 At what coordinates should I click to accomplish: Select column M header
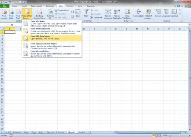[x=137, y=29]
